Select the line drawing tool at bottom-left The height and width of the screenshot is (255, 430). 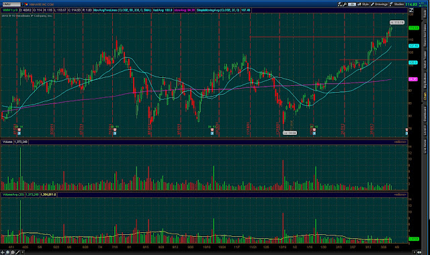click(18, 252)
